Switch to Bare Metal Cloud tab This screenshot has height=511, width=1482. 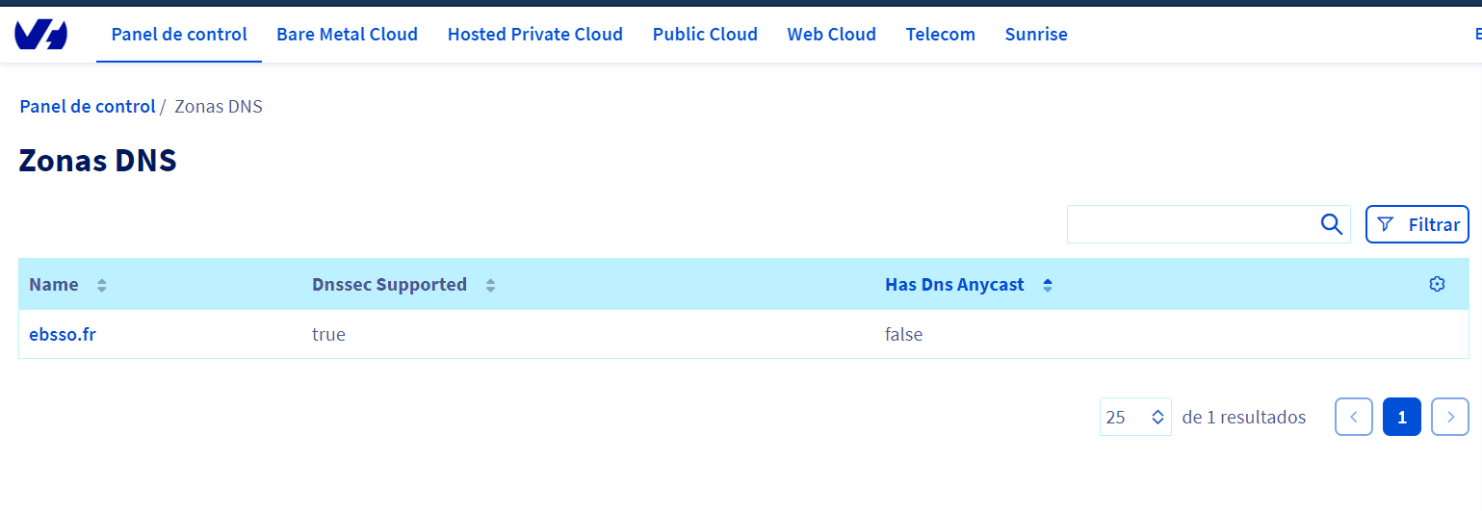347,35
